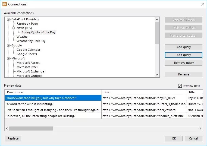This screenshot has height=146, width=207.
Task: Collapse the News (RSS) tree node
Action: point(14,28)
